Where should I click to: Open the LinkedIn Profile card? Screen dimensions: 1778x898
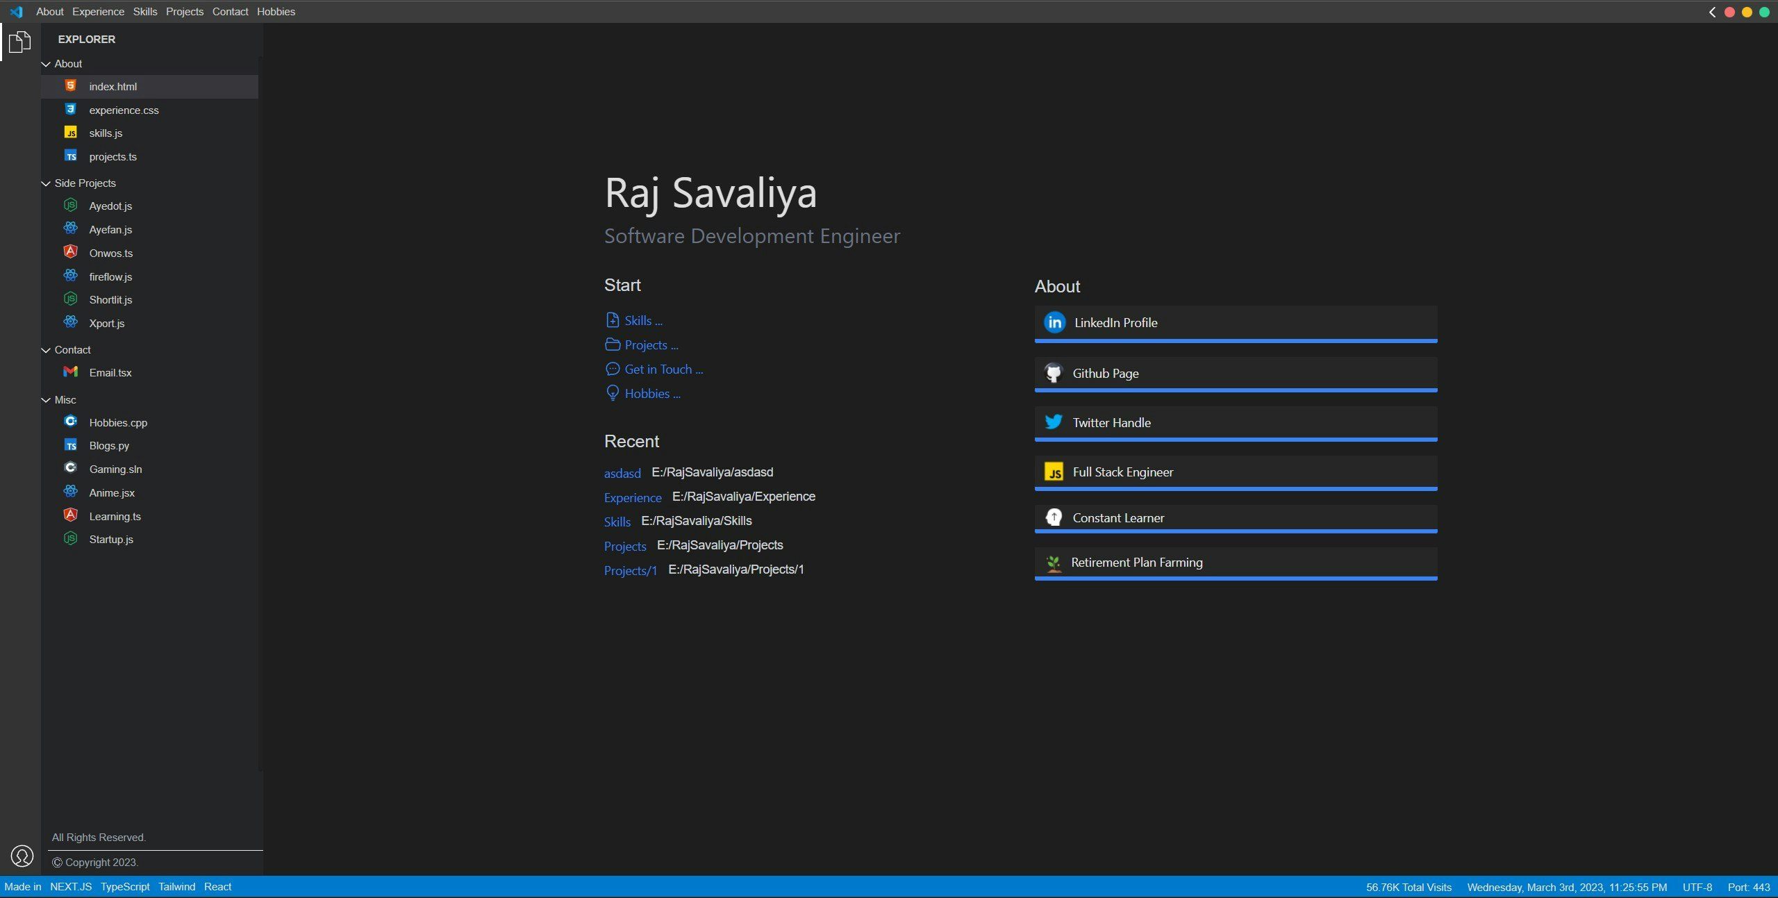(1236, 324)
